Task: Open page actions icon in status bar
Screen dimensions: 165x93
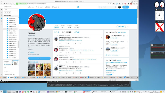Action: [x=118, y=80]
